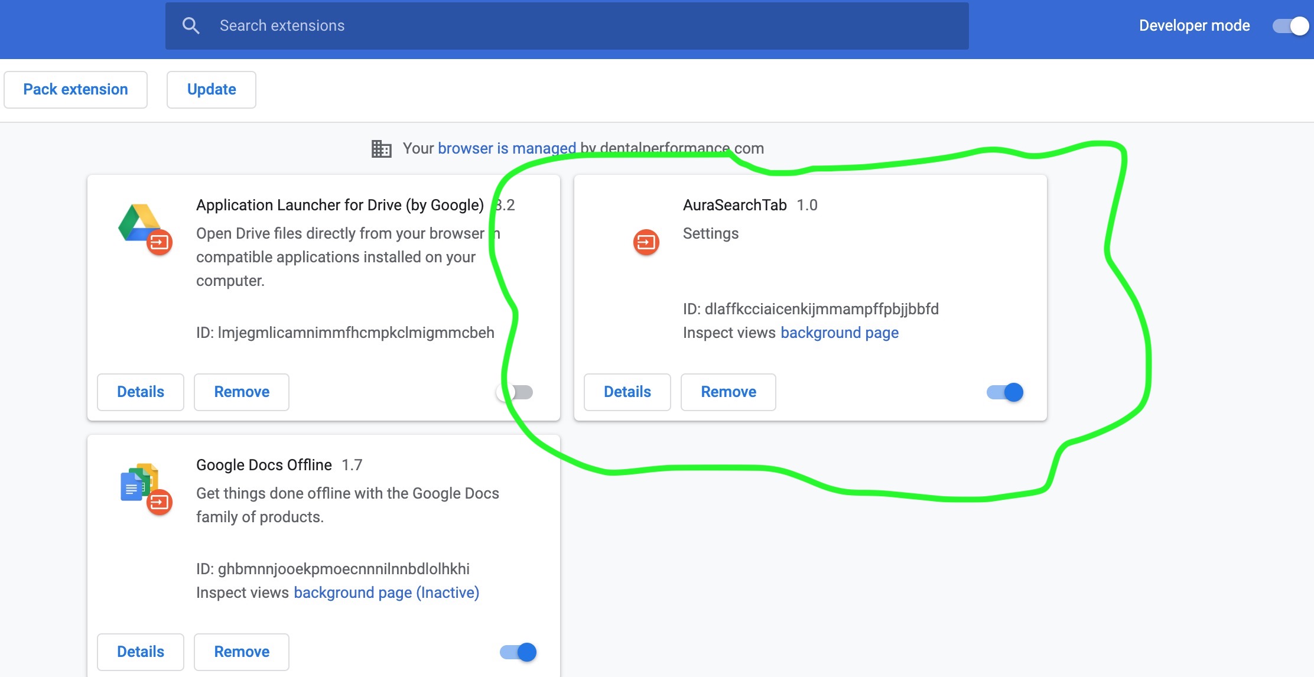Image resolution: width=1314 pixels, height=677 pixels.
Task: Disable the AuraSearchTab extension
Action: pyautogui.click(x=1005, y=392)
